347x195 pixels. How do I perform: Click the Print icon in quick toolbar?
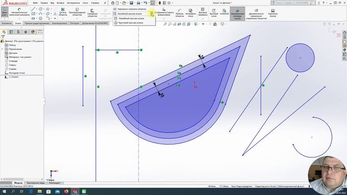138,3
